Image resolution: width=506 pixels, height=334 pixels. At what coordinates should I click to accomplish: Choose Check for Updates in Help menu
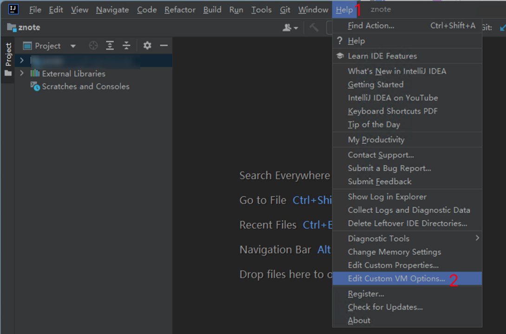385,307
